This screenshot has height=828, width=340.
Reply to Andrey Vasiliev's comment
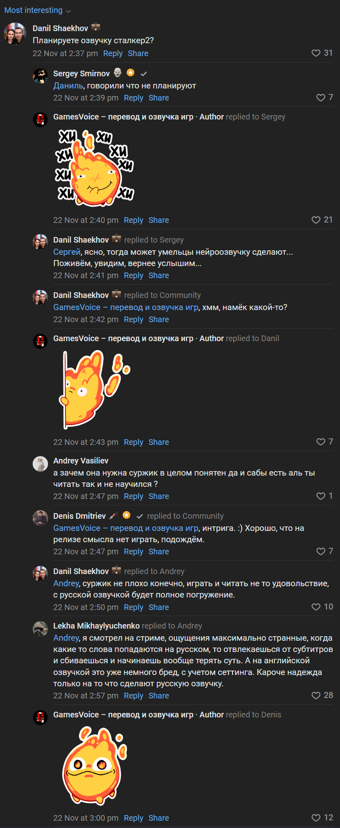point(133,496)
